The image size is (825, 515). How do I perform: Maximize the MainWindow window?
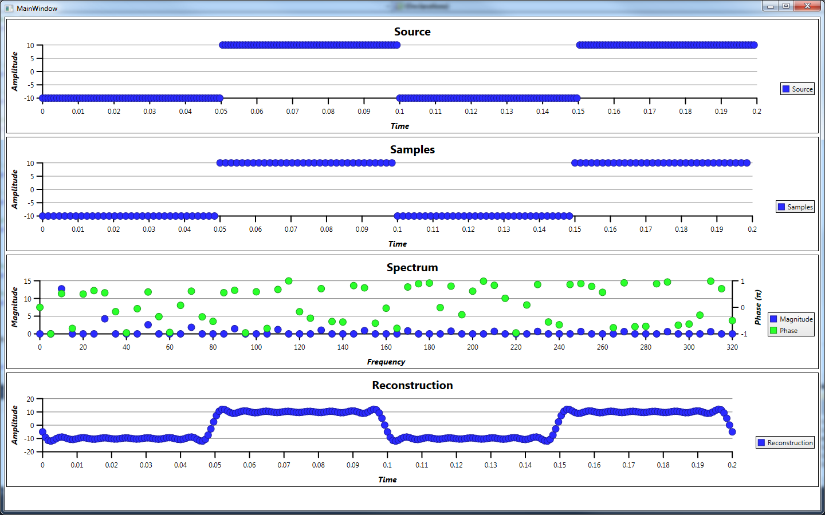pos(786,6)
